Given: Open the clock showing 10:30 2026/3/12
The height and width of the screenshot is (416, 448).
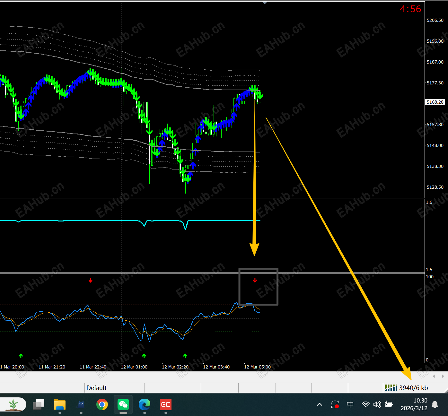Looking at the screenshot, I should (414, 404).
